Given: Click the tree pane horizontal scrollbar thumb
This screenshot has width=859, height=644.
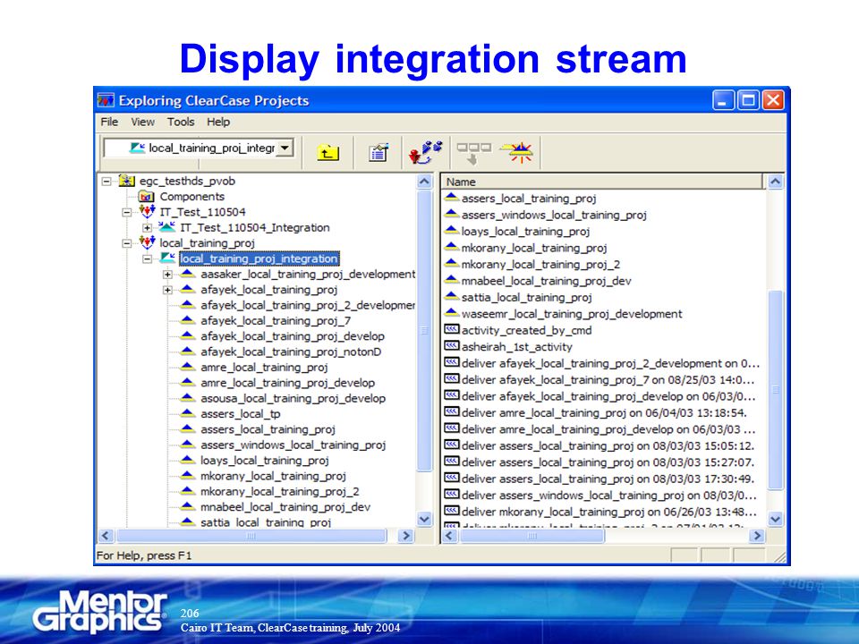Looking at the screenshot, I should [x=251, y=536].
